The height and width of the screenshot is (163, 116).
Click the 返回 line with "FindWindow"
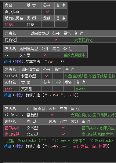click(56, 146)
